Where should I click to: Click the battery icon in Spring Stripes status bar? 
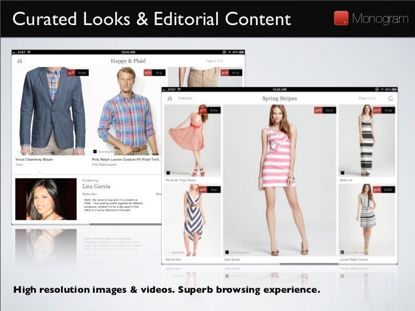pyautogui.click(x=394, y=89)
